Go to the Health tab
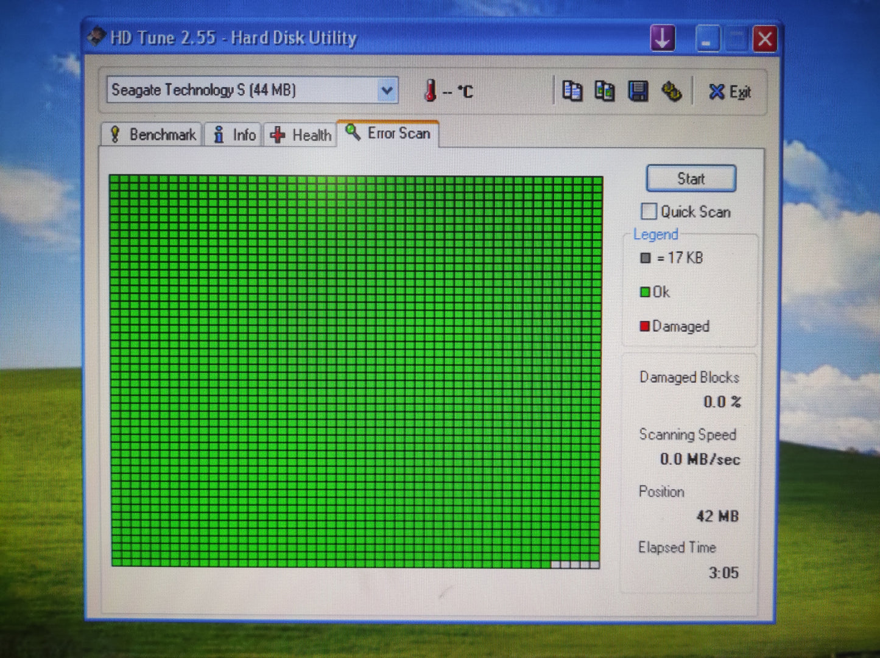Image resolution: width=880 pixels, height=658 pixels. pyautogui.click(x=301, y=135)
